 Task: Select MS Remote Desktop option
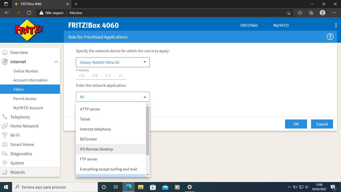click(111, 149)
